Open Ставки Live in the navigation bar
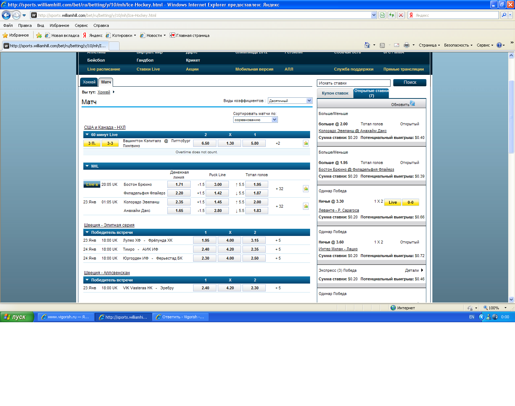The width and height of the screenshot is (515, 406). 148,69
